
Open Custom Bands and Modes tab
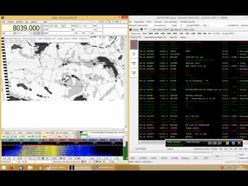(x=155, y=37)
